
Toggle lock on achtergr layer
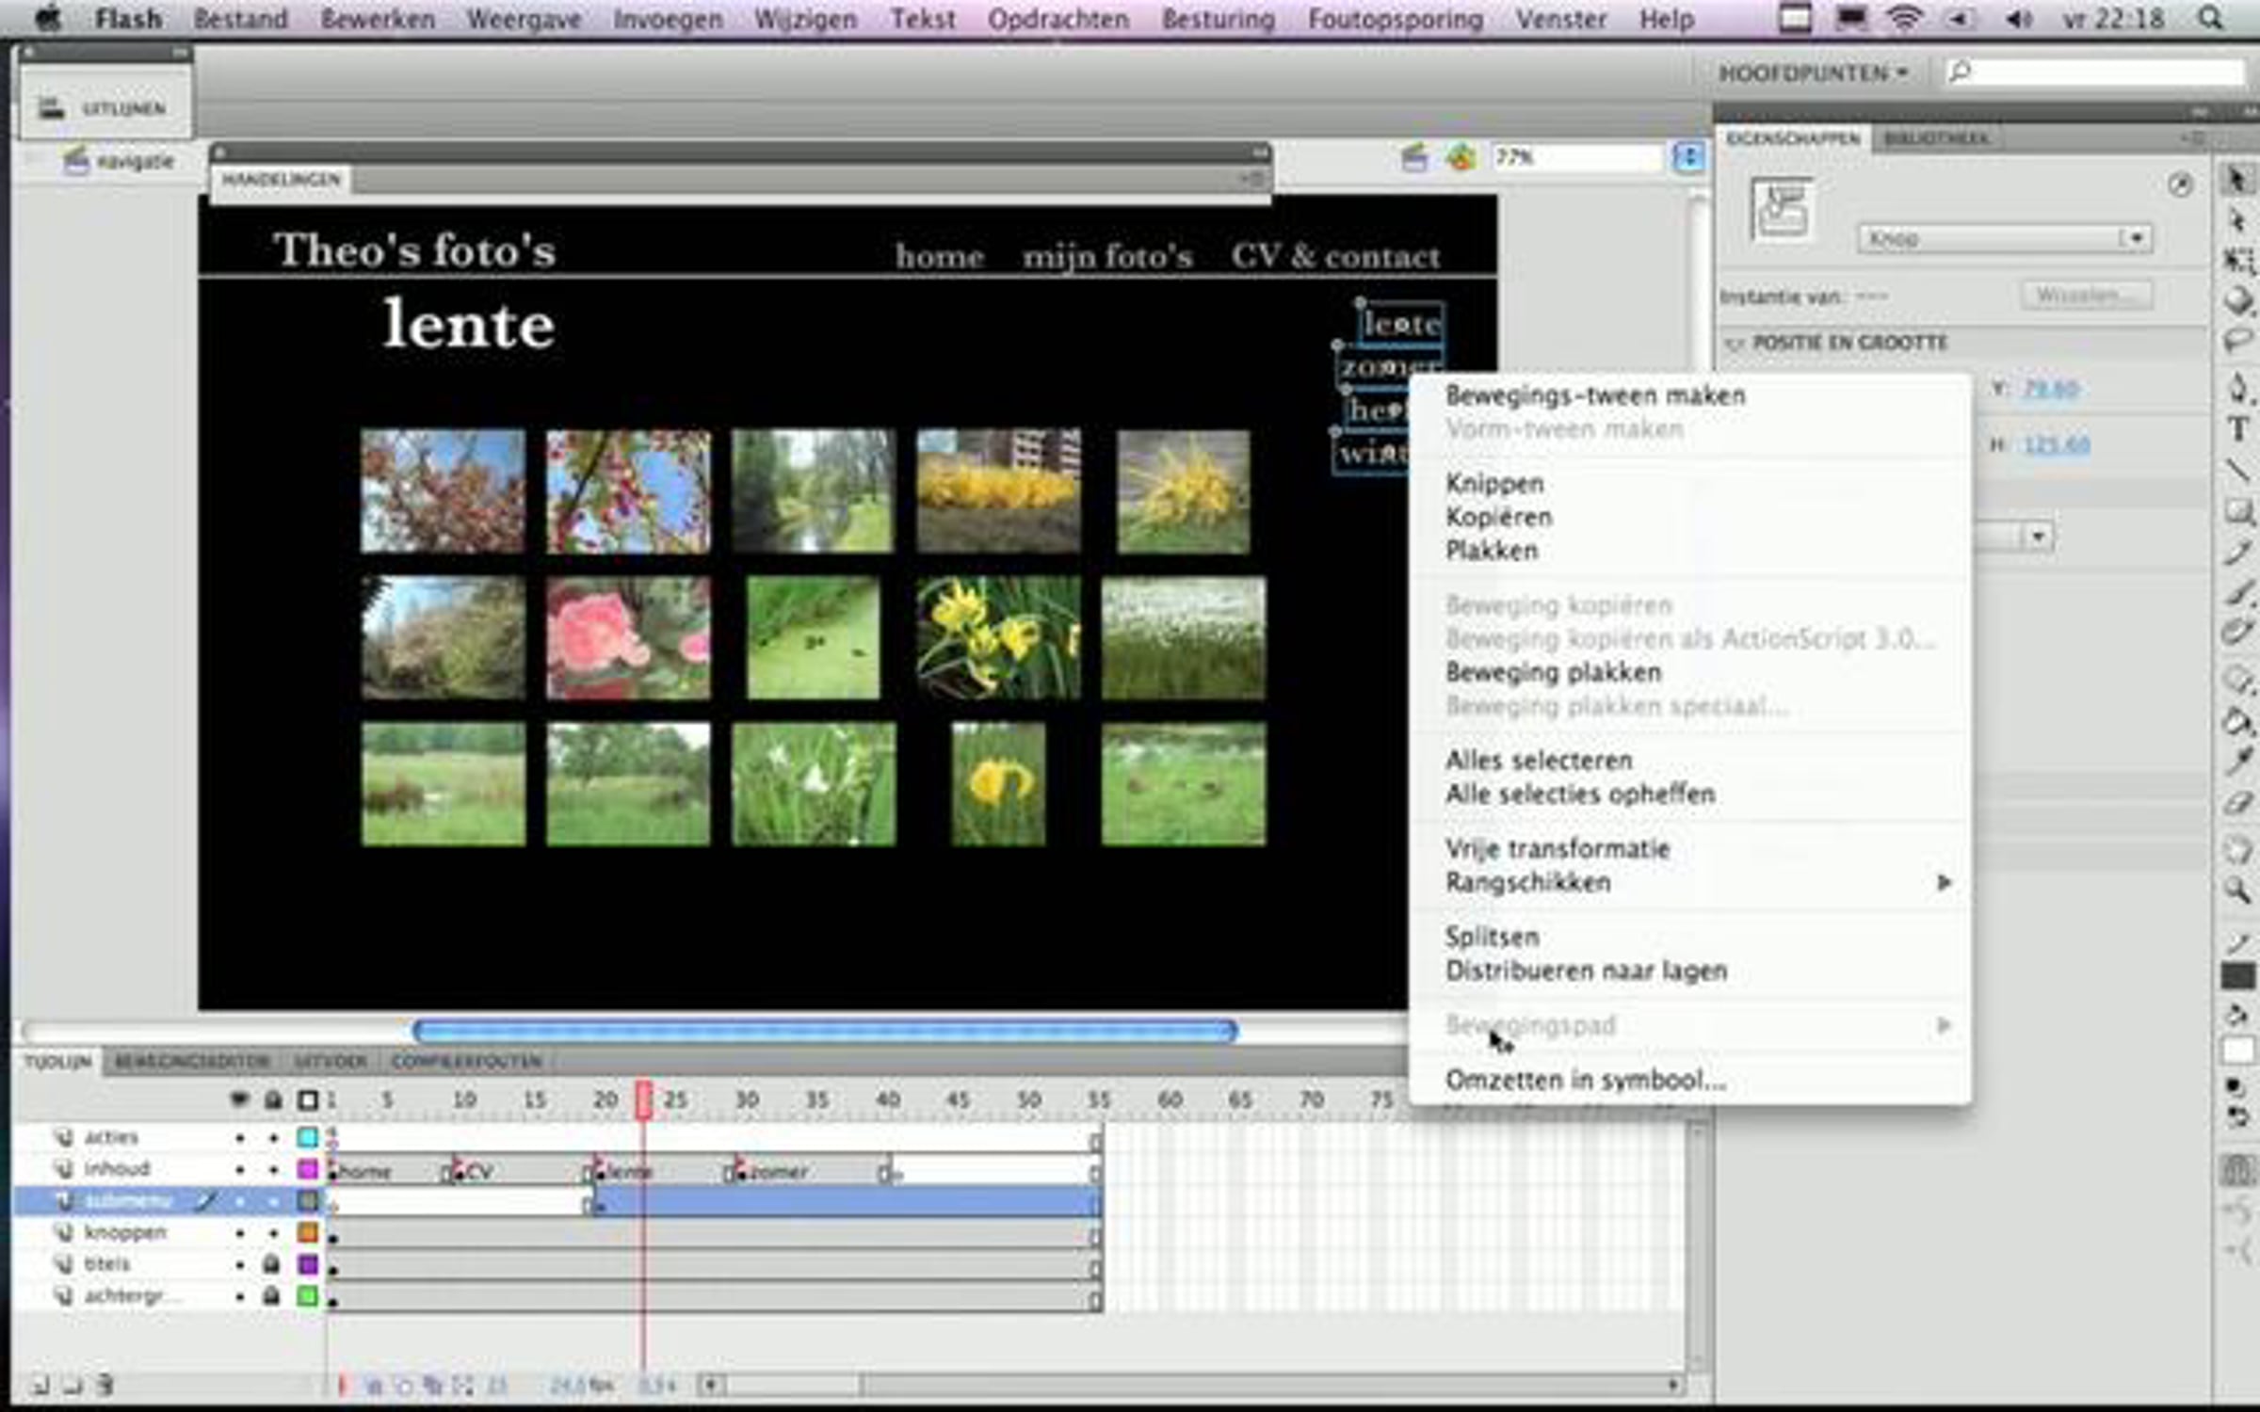(x=271, y=1296)
